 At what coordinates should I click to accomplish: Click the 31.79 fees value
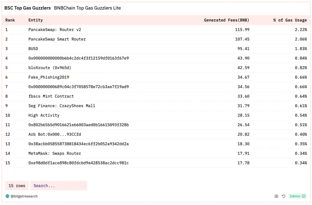point(243,106)
